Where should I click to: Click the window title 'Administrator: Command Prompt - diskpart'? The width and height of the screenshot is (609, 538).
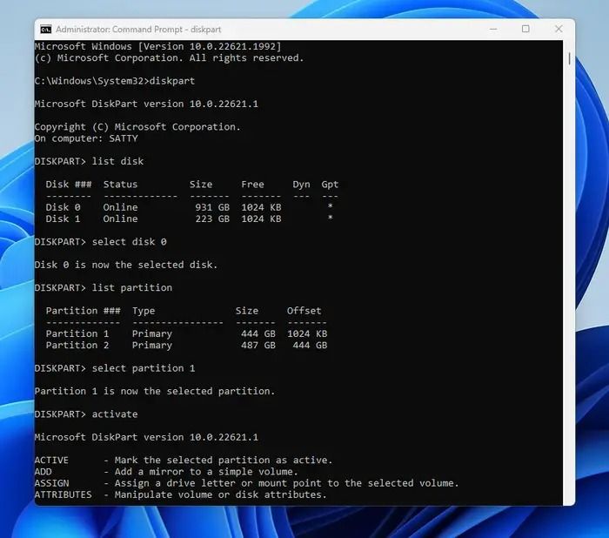click(138, 30)
